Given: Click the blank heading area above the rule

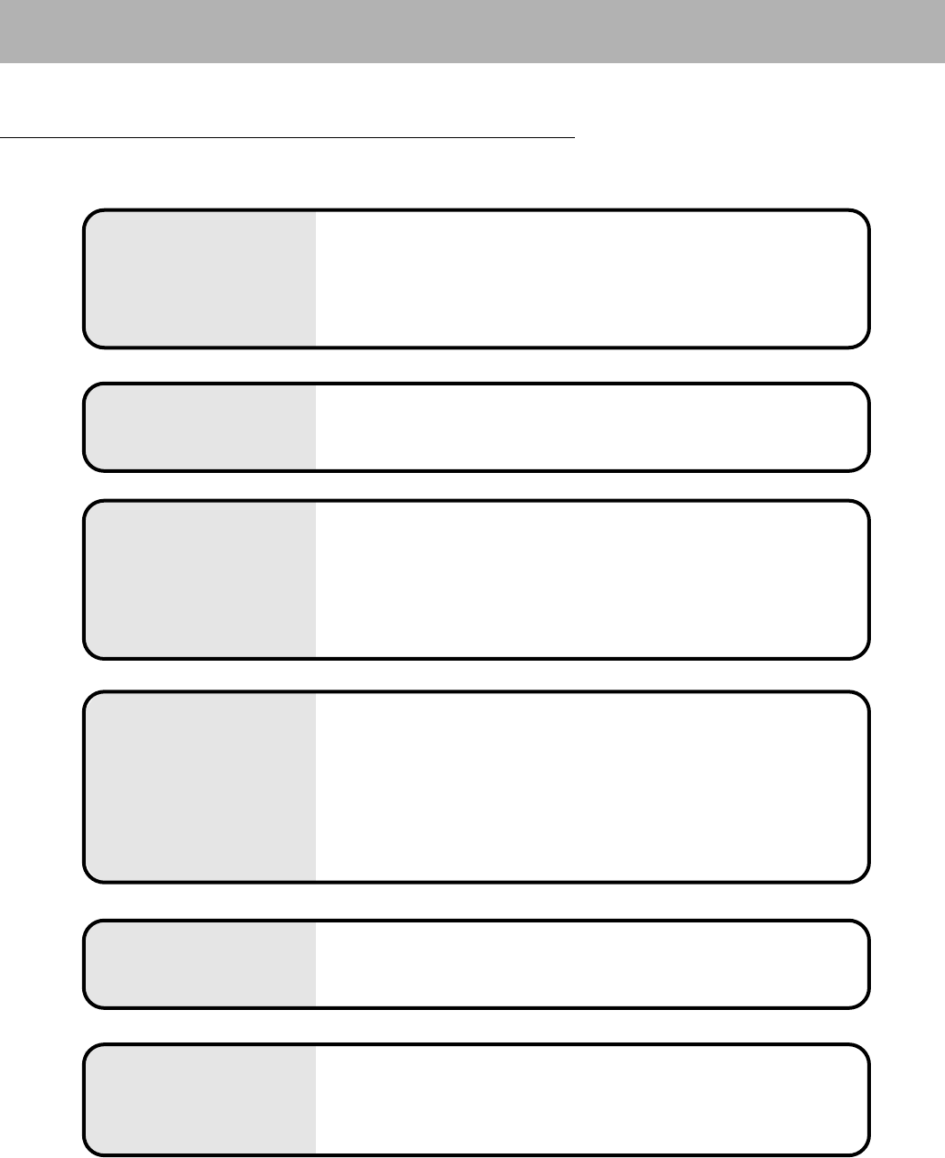Looking at the screenshot, I should pyautogui.click(x=287, y=108).
